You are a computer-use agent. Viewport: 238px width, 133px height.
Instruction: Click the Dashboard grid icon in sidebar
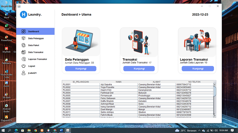(x=24, y=31)
